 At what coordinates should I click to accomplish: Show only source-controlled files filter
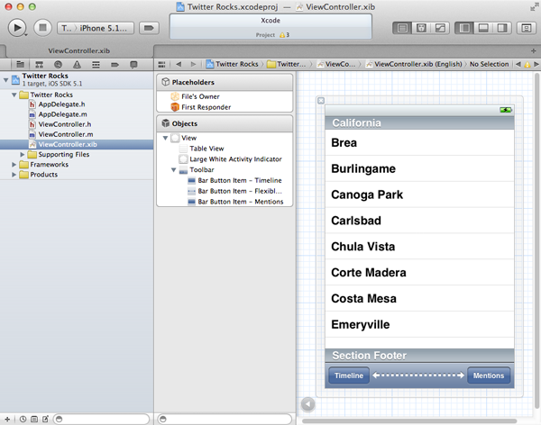34,419
